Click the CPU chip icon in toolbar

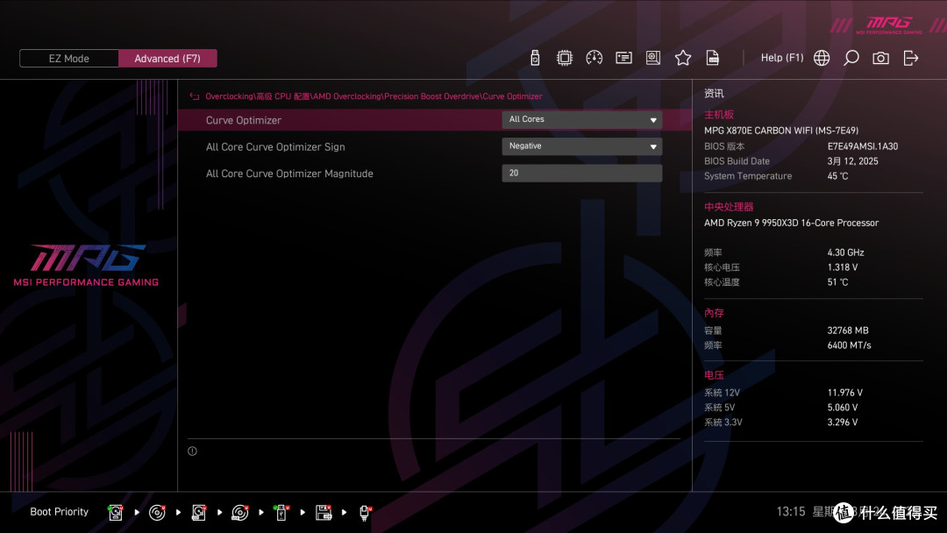pos(564,58)
